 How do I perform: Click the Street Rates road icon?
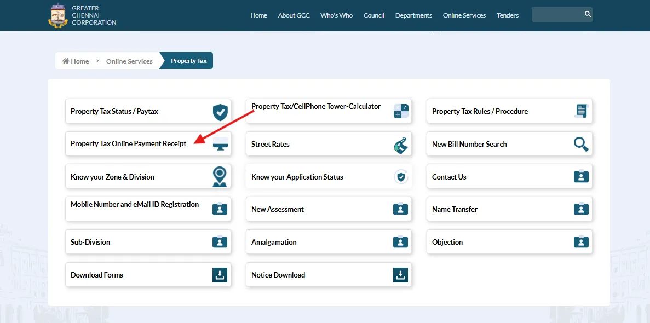(401, 144)
